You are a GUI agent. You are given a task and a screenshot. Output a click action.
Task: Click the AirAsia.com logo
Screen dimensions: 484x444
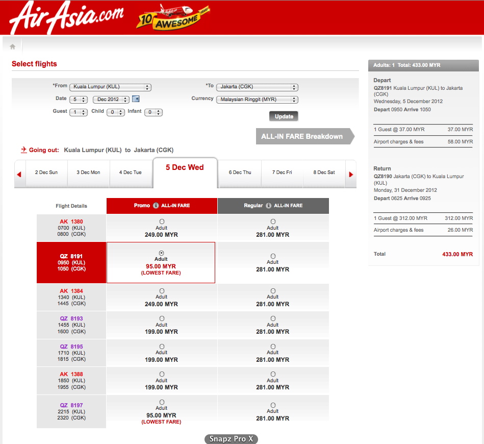(66, 18)
